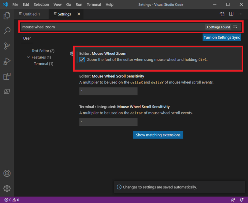
Task: Maximize the Visual Studio Code window
Action: [228, 5]
